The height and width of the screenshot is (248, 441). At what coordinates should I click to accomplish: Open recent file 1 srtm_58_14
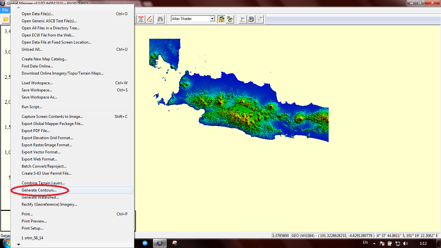(x=34, y=237)
